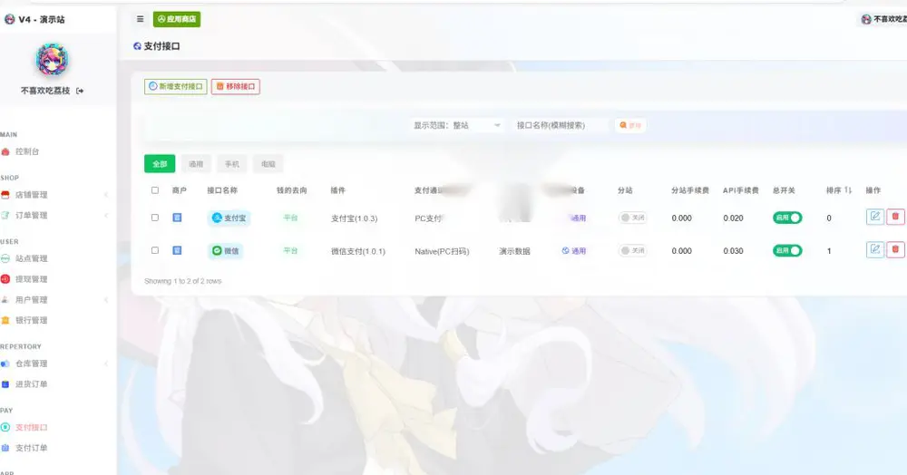Viewport: 907px width, 475px height.
Task: Sort by the 排序 column header
Action: [839, 190]
